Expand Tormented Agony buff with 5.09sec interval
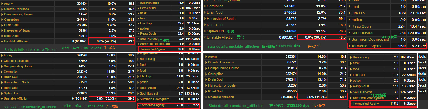This screenshot has width=431, height=109. coord(351,104)
